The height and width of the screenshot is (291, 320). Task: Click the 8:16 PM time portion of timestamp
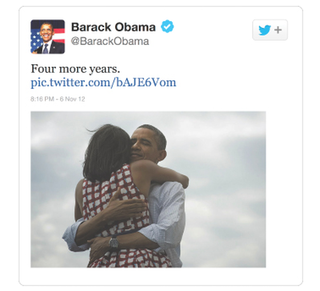tap(42, 99)
